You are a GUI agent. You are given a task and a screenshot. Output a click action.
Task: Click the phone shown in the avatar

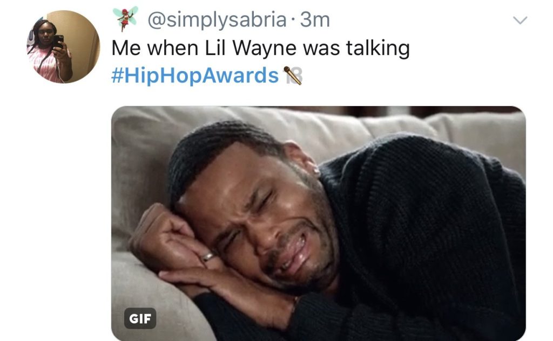58,41
